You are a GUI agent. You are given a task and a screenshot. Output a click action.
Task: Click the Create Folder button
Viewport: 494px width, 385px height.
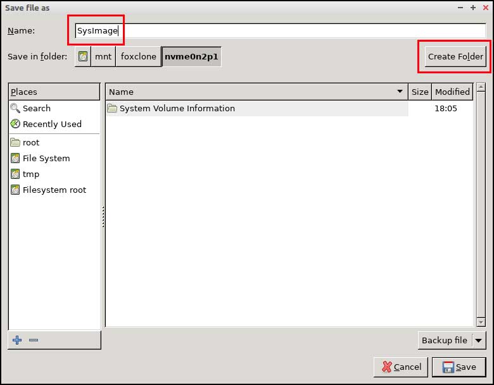tap(455, 57)
